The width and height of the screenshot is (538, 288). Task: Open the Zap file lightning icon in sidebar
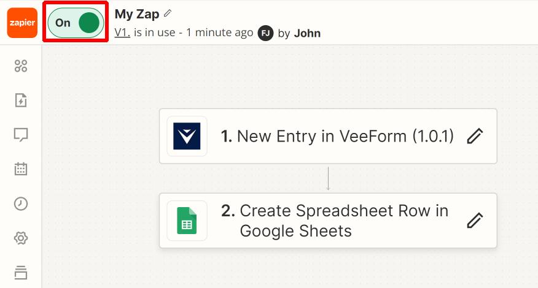(21, 100)
